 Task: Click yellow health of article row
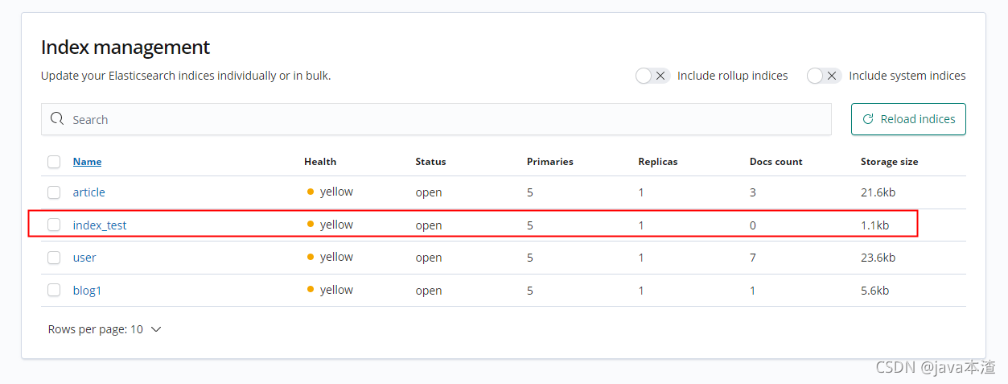pos(330,192)
